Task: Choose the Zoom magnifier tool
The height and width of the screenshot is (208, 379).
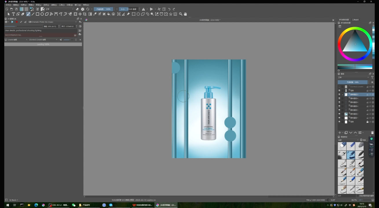Action: coord(181,14)
